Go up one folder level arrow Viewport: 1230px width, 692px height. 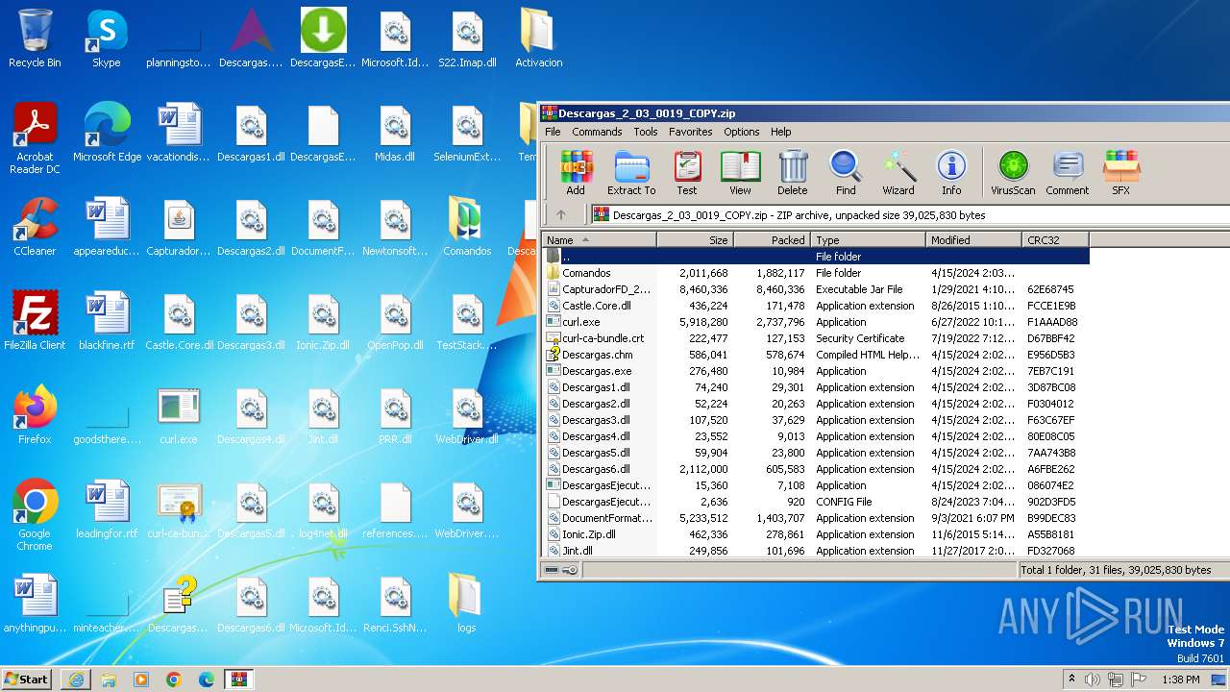pos(561,215)
